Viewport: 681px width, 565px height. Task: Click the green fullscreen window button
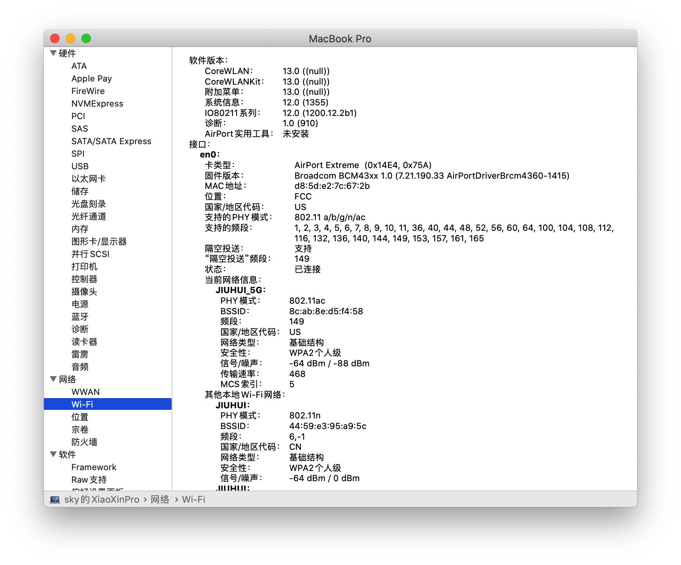click(x=86, y=38)
